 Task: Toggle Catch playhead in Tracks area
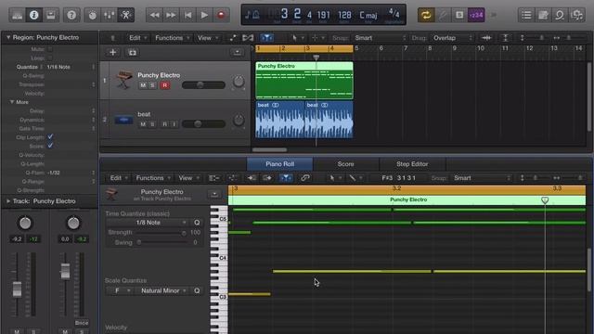tap(266, 38)
